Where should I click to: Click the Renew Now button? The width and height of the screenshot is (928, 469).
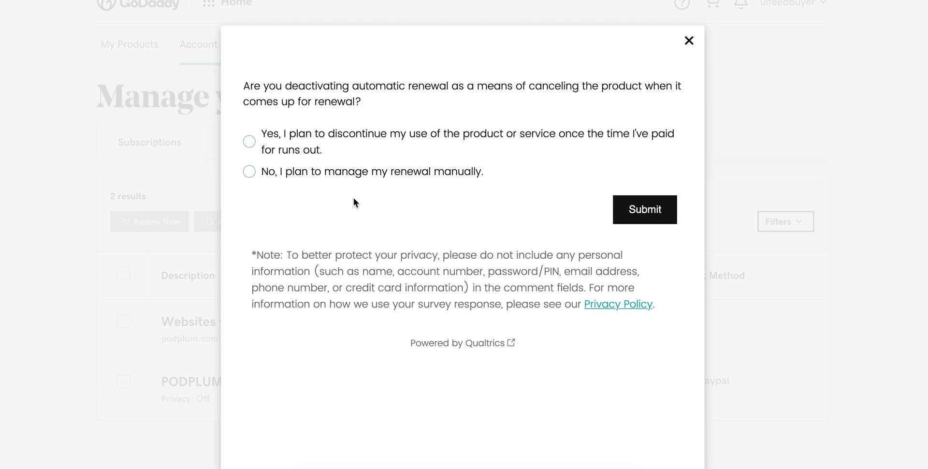tap(149, 221)
